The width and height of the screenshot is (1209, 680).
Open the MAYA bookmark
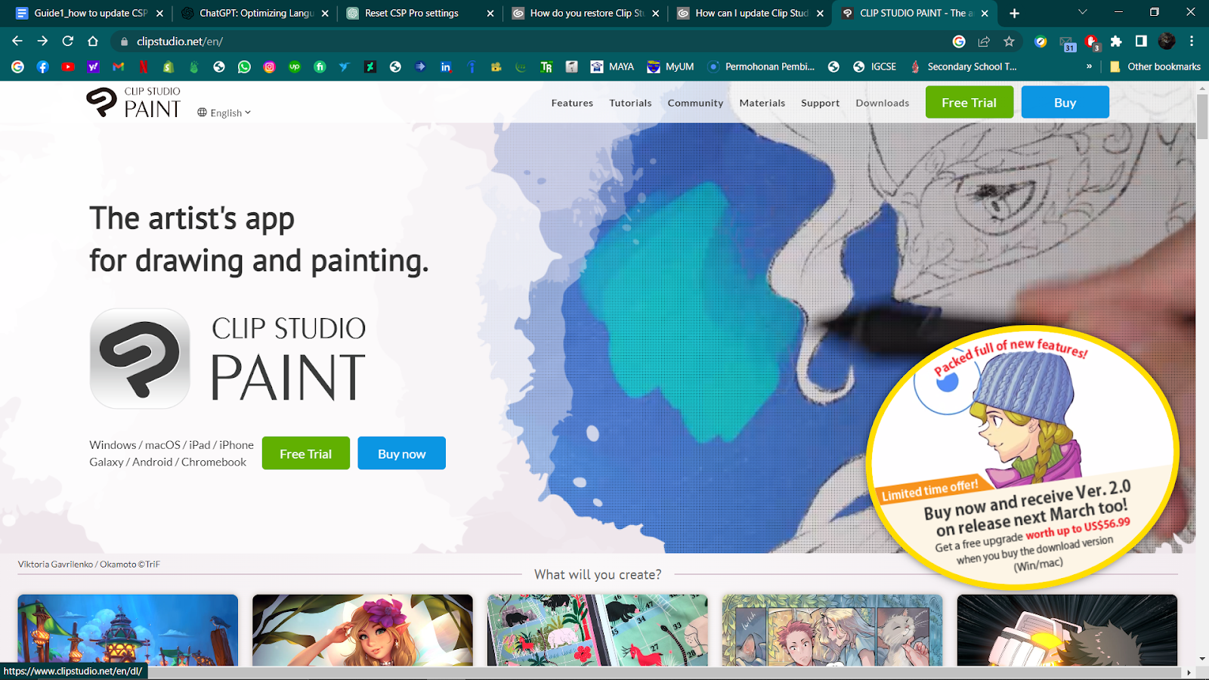[612, 66]
